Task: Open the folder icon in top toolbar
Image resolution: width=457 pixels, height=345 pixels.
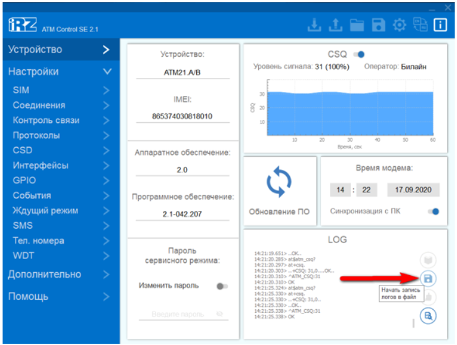Action: (357, 25)
